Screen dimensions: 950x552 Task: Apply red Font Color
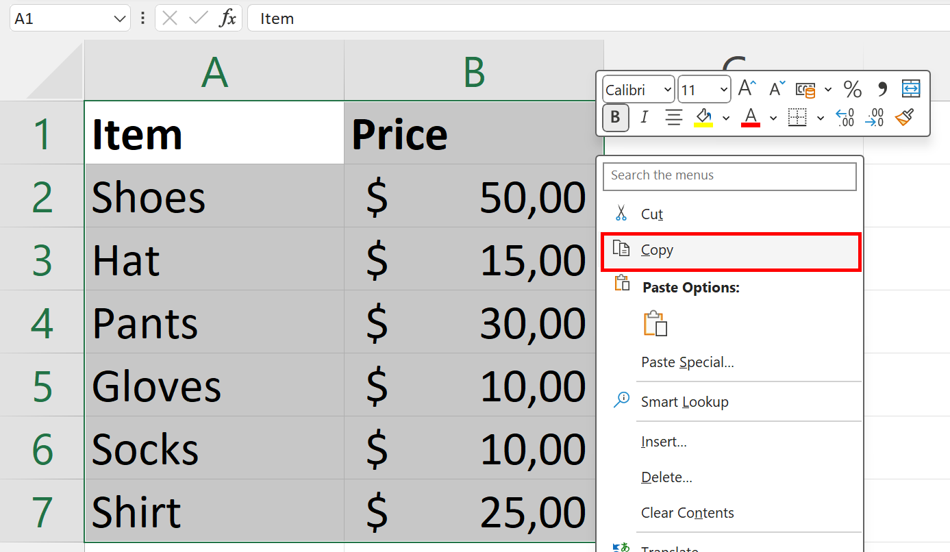(751, 118)
